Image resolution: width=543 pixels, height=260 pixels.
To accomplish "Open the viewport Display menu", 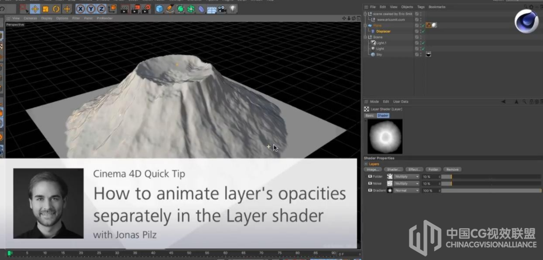I will click(46, 18).
